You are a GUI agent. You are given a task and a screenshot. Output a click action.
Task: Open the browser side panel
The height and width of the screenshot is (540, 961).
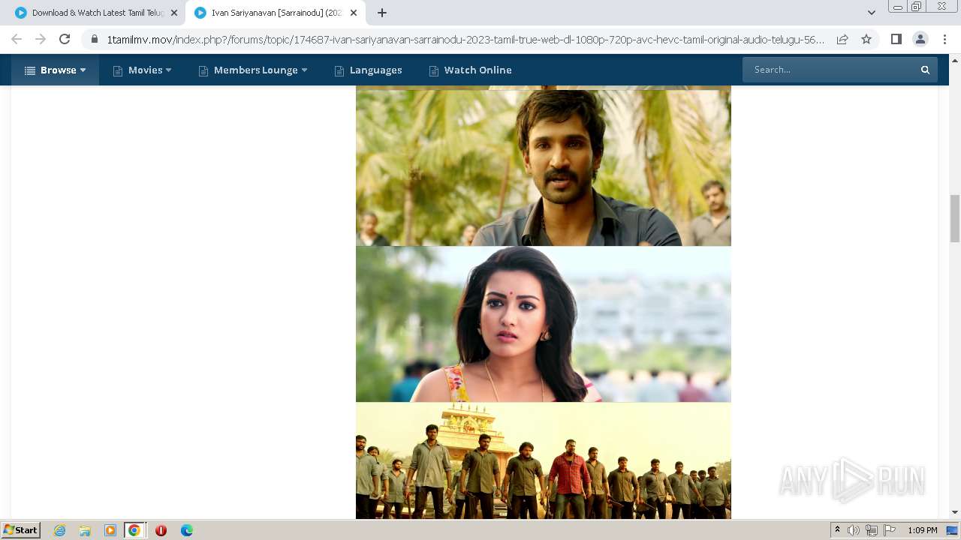pos(896,39)
